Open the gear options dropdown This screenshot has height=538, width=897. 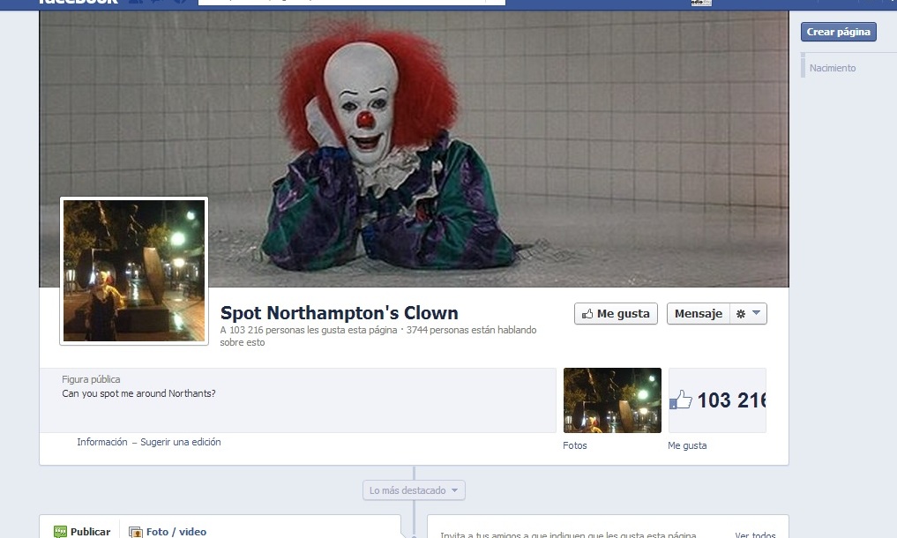pos(748,314)
